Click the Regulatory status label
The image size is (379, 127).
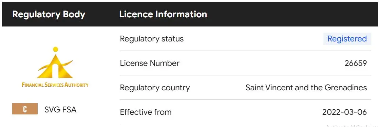[152, 39]
